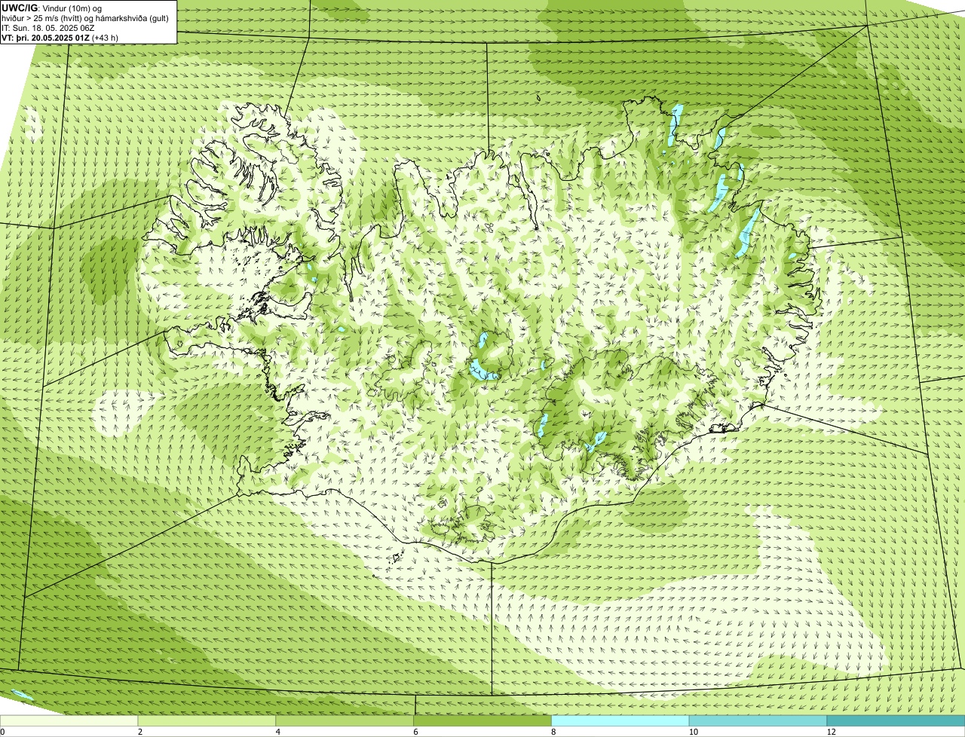Select the 4–6 green colorbar segment
The image size is (965, 737).
345,721
